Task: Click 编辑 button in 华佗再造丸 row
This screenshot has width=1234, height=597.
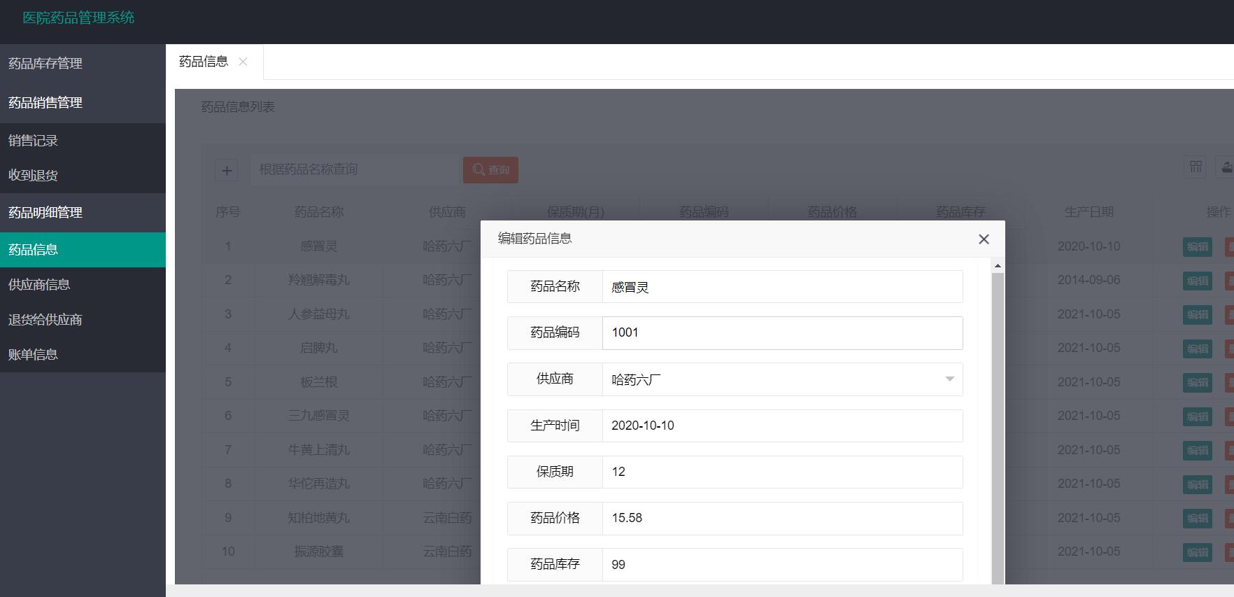Action: [1198, 485]
